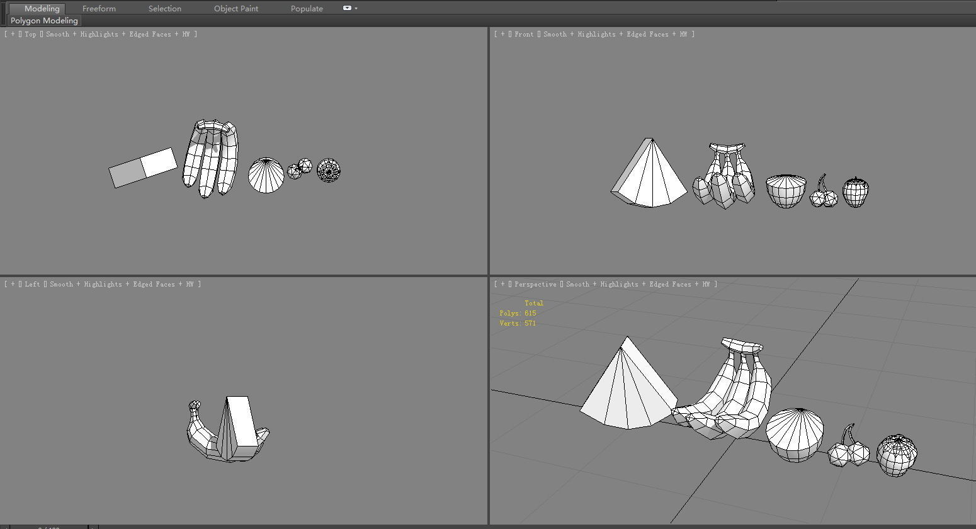Select the rectangular box in Top viewport
The image size is (976, 529).
coord(143,168)
